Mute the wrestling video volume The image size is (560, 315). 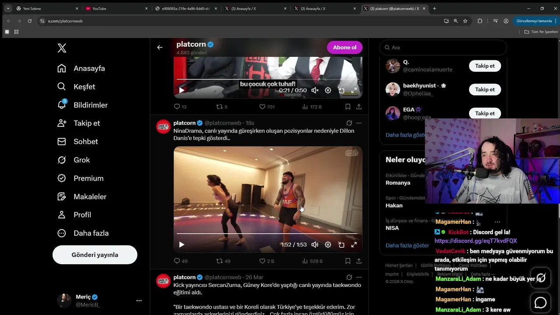pyautogui.click(x=315, y=245)
